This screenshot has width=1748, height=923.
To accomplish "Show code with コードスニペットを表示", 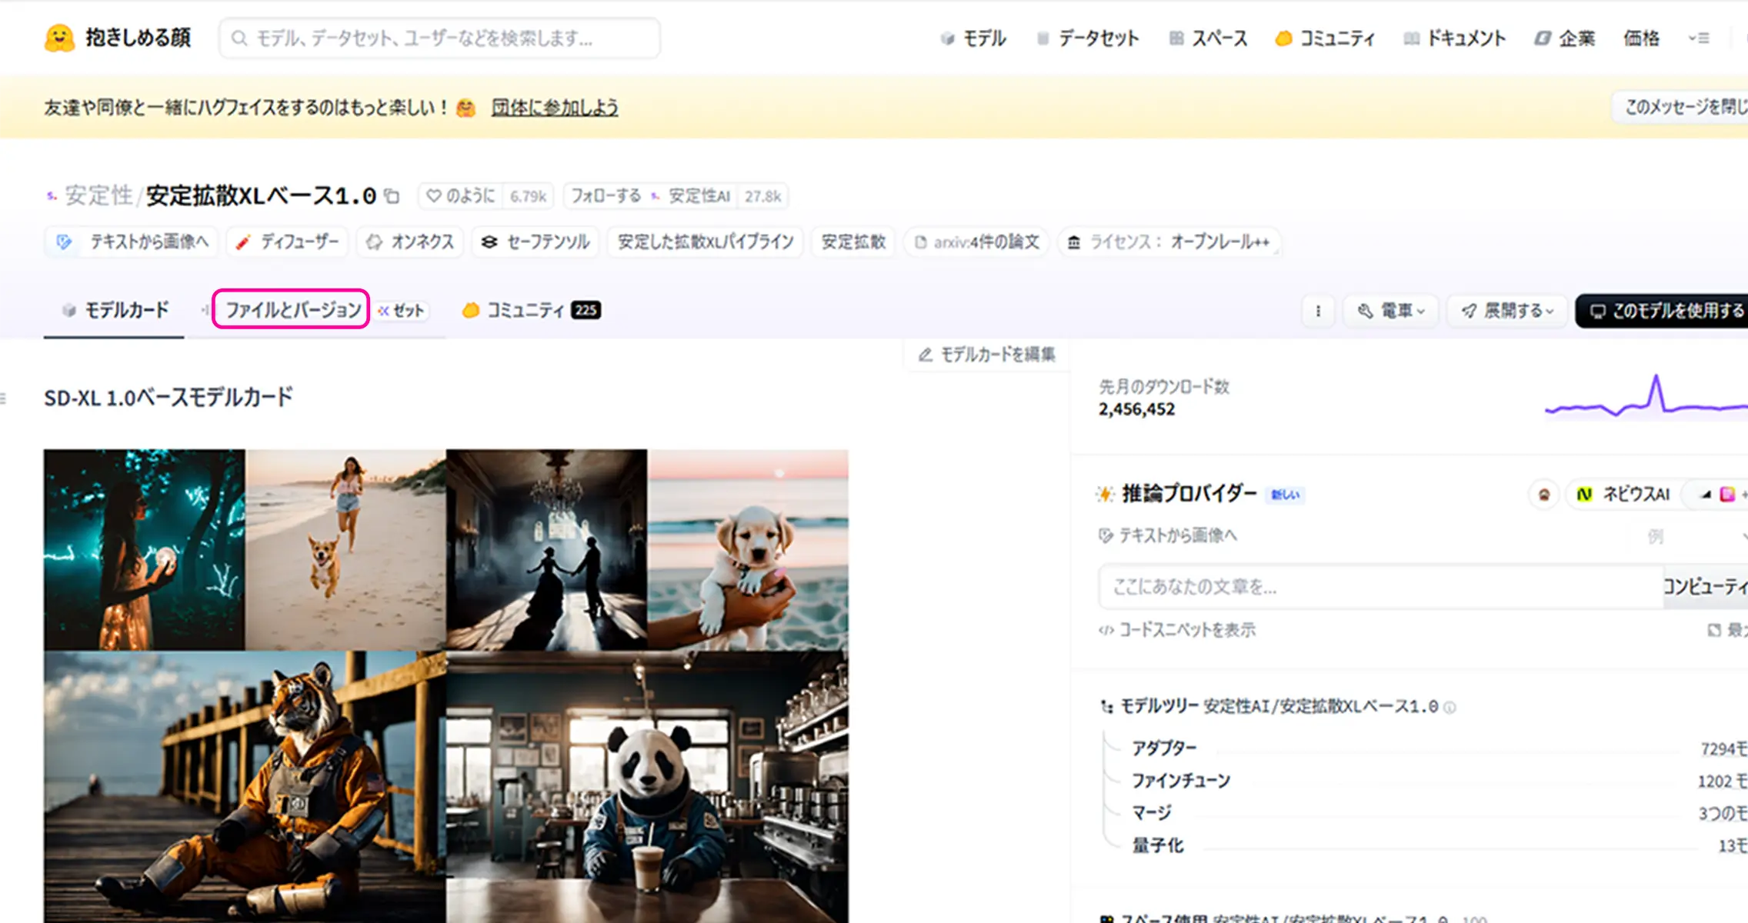I will (x=1177, y=631).
